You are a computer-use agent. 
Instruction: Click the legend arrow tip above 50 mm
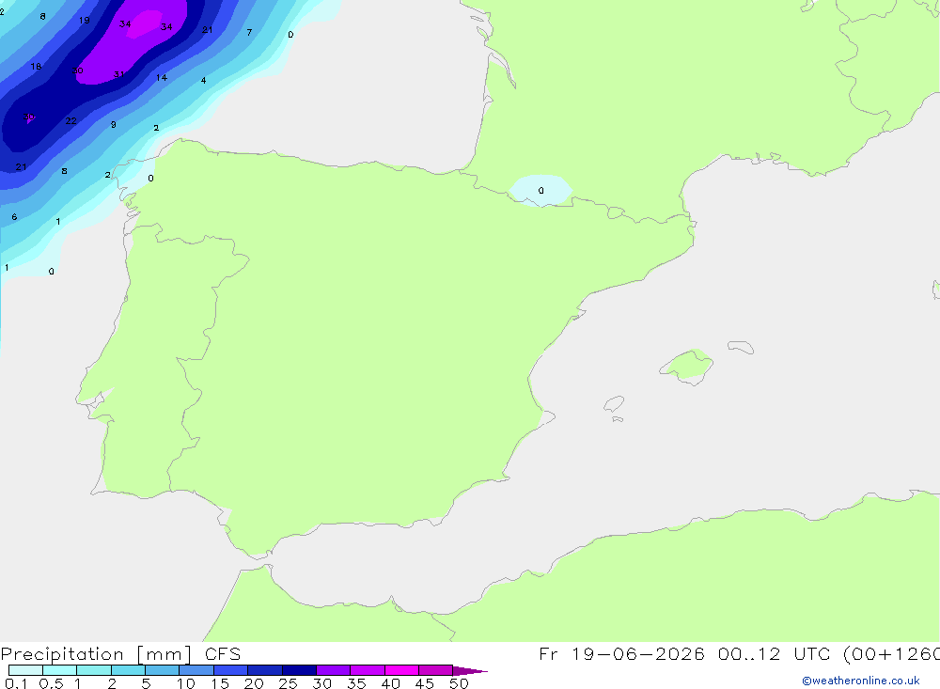pos(470,671)
